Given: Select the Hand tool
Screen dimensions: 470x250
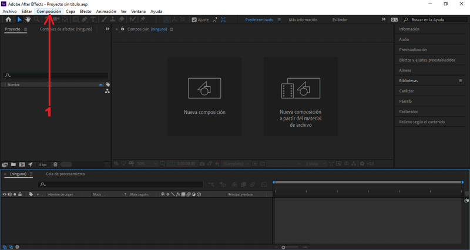Looking at the screenshot, I should click(28, 19).
